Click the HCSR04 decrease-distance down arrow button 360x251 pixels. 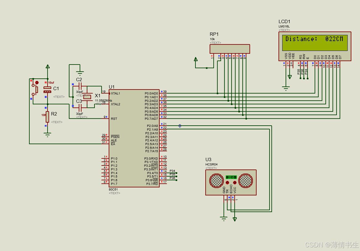227,182
